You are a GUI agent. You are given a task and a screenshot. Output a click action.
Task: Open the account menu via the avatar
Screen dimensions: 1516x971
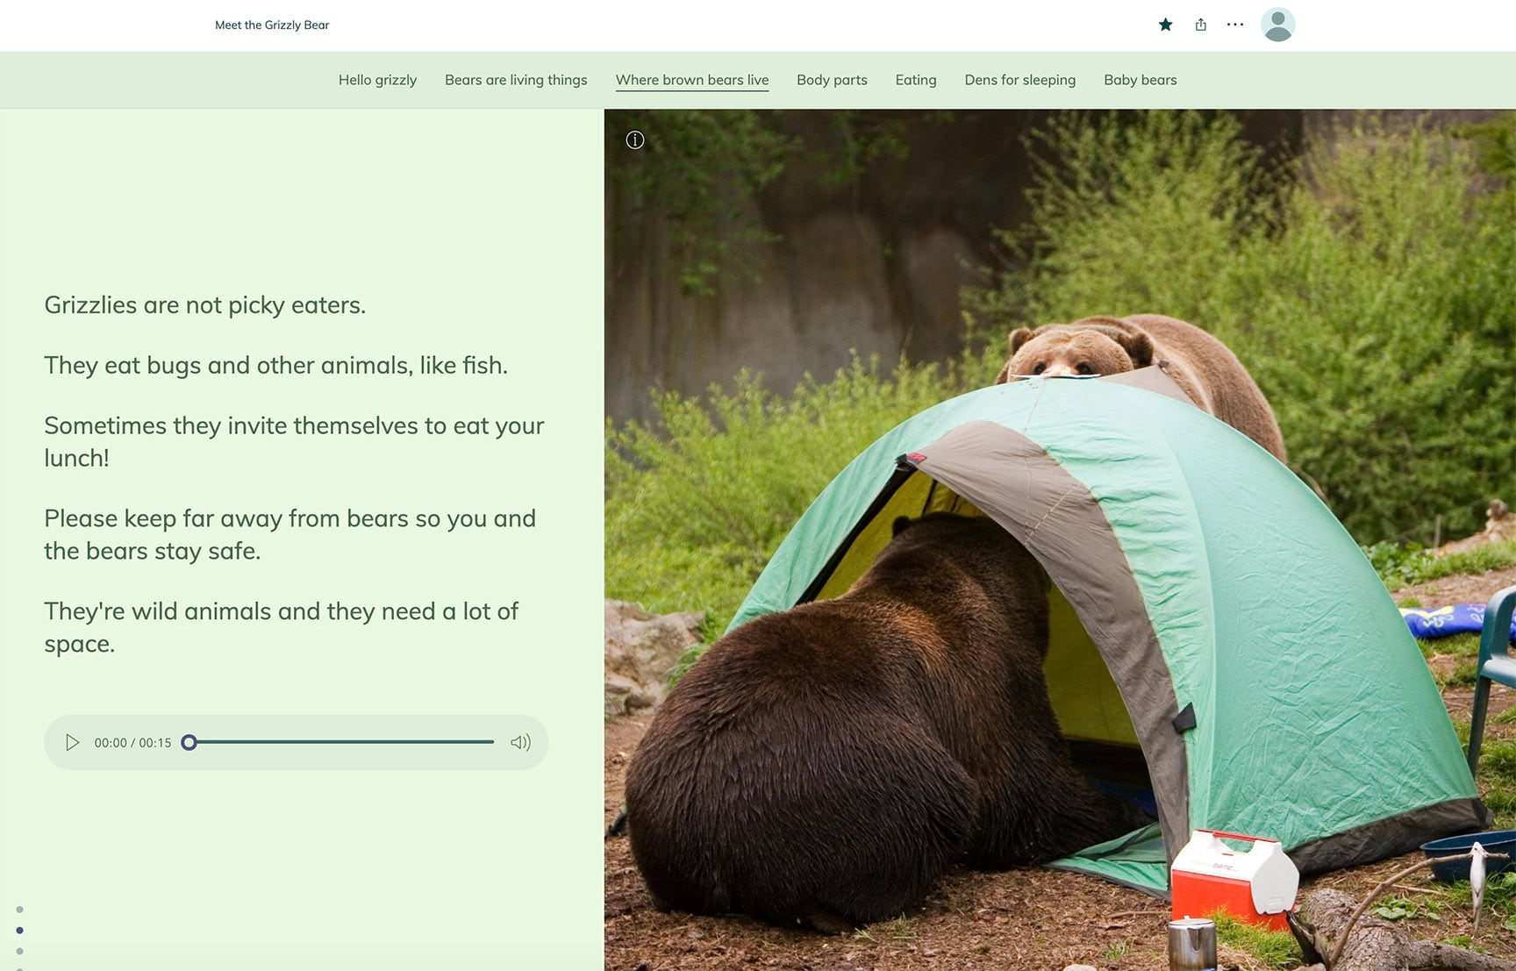tap(1279, 25)
